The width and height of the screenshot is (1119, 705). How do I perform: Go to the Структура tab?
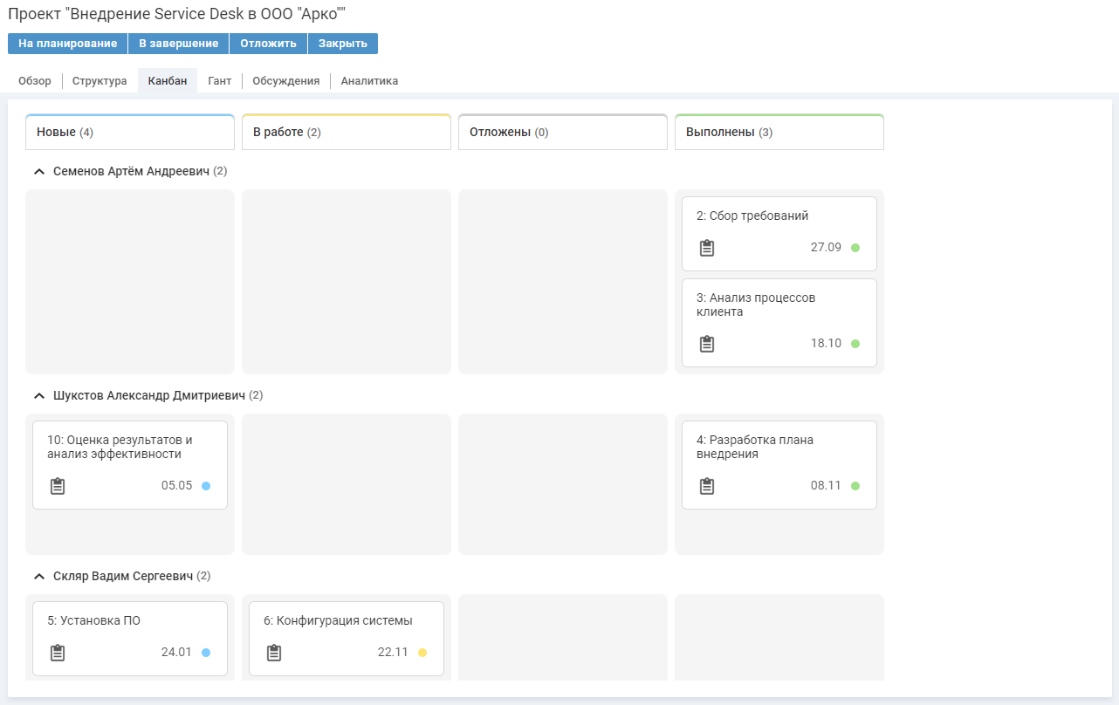pos(100,81)
